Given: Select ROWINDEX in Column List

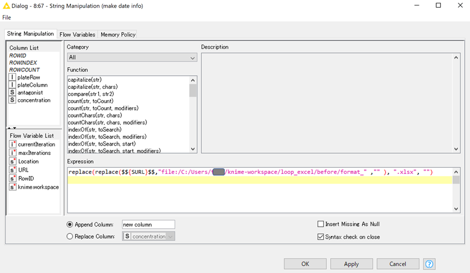Looking at the screenshot, I should coord(23,63).
